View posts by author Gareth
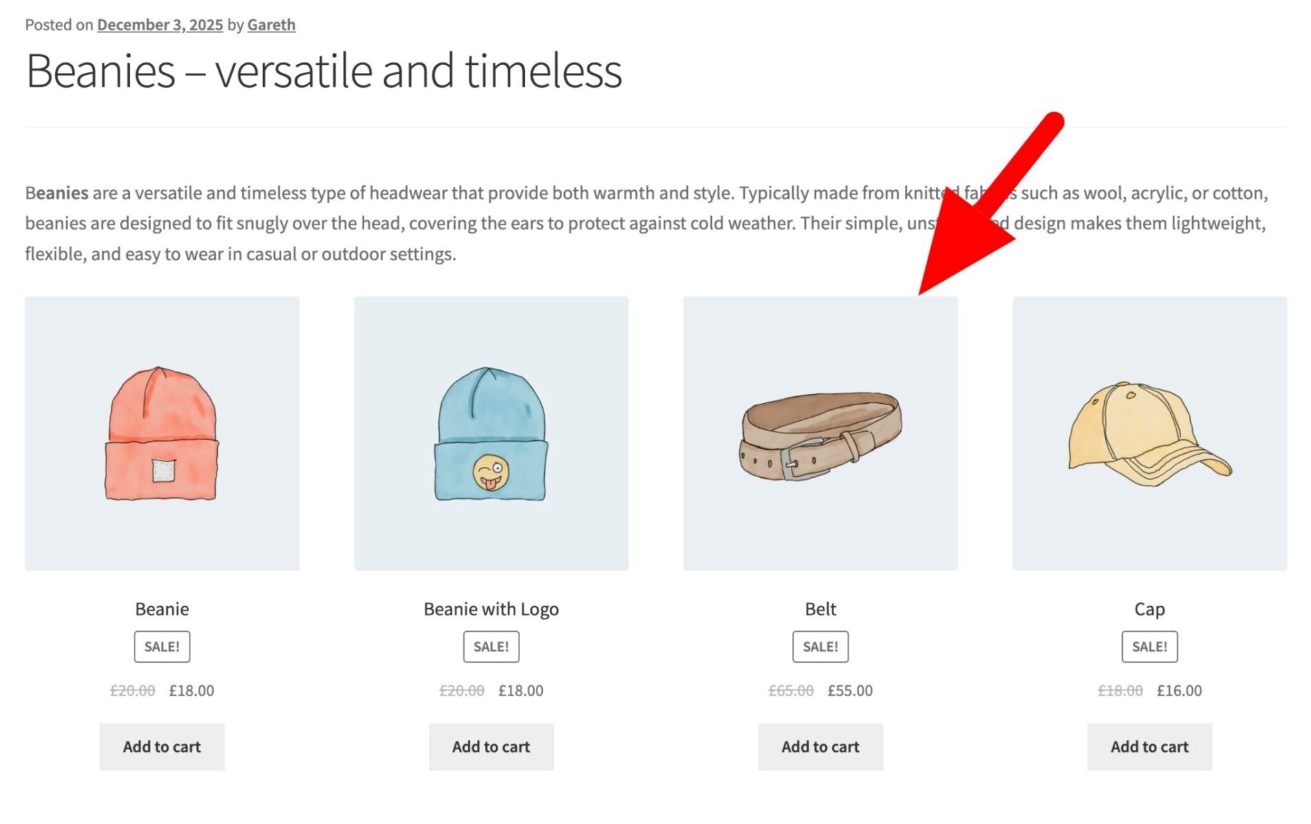The height and width of the screenshot is (824, 1311). (x=270, y=25)
